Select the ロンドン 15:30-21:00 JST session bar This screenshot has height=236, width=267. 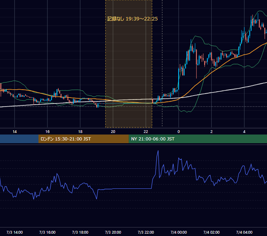[x=83, y=139]
